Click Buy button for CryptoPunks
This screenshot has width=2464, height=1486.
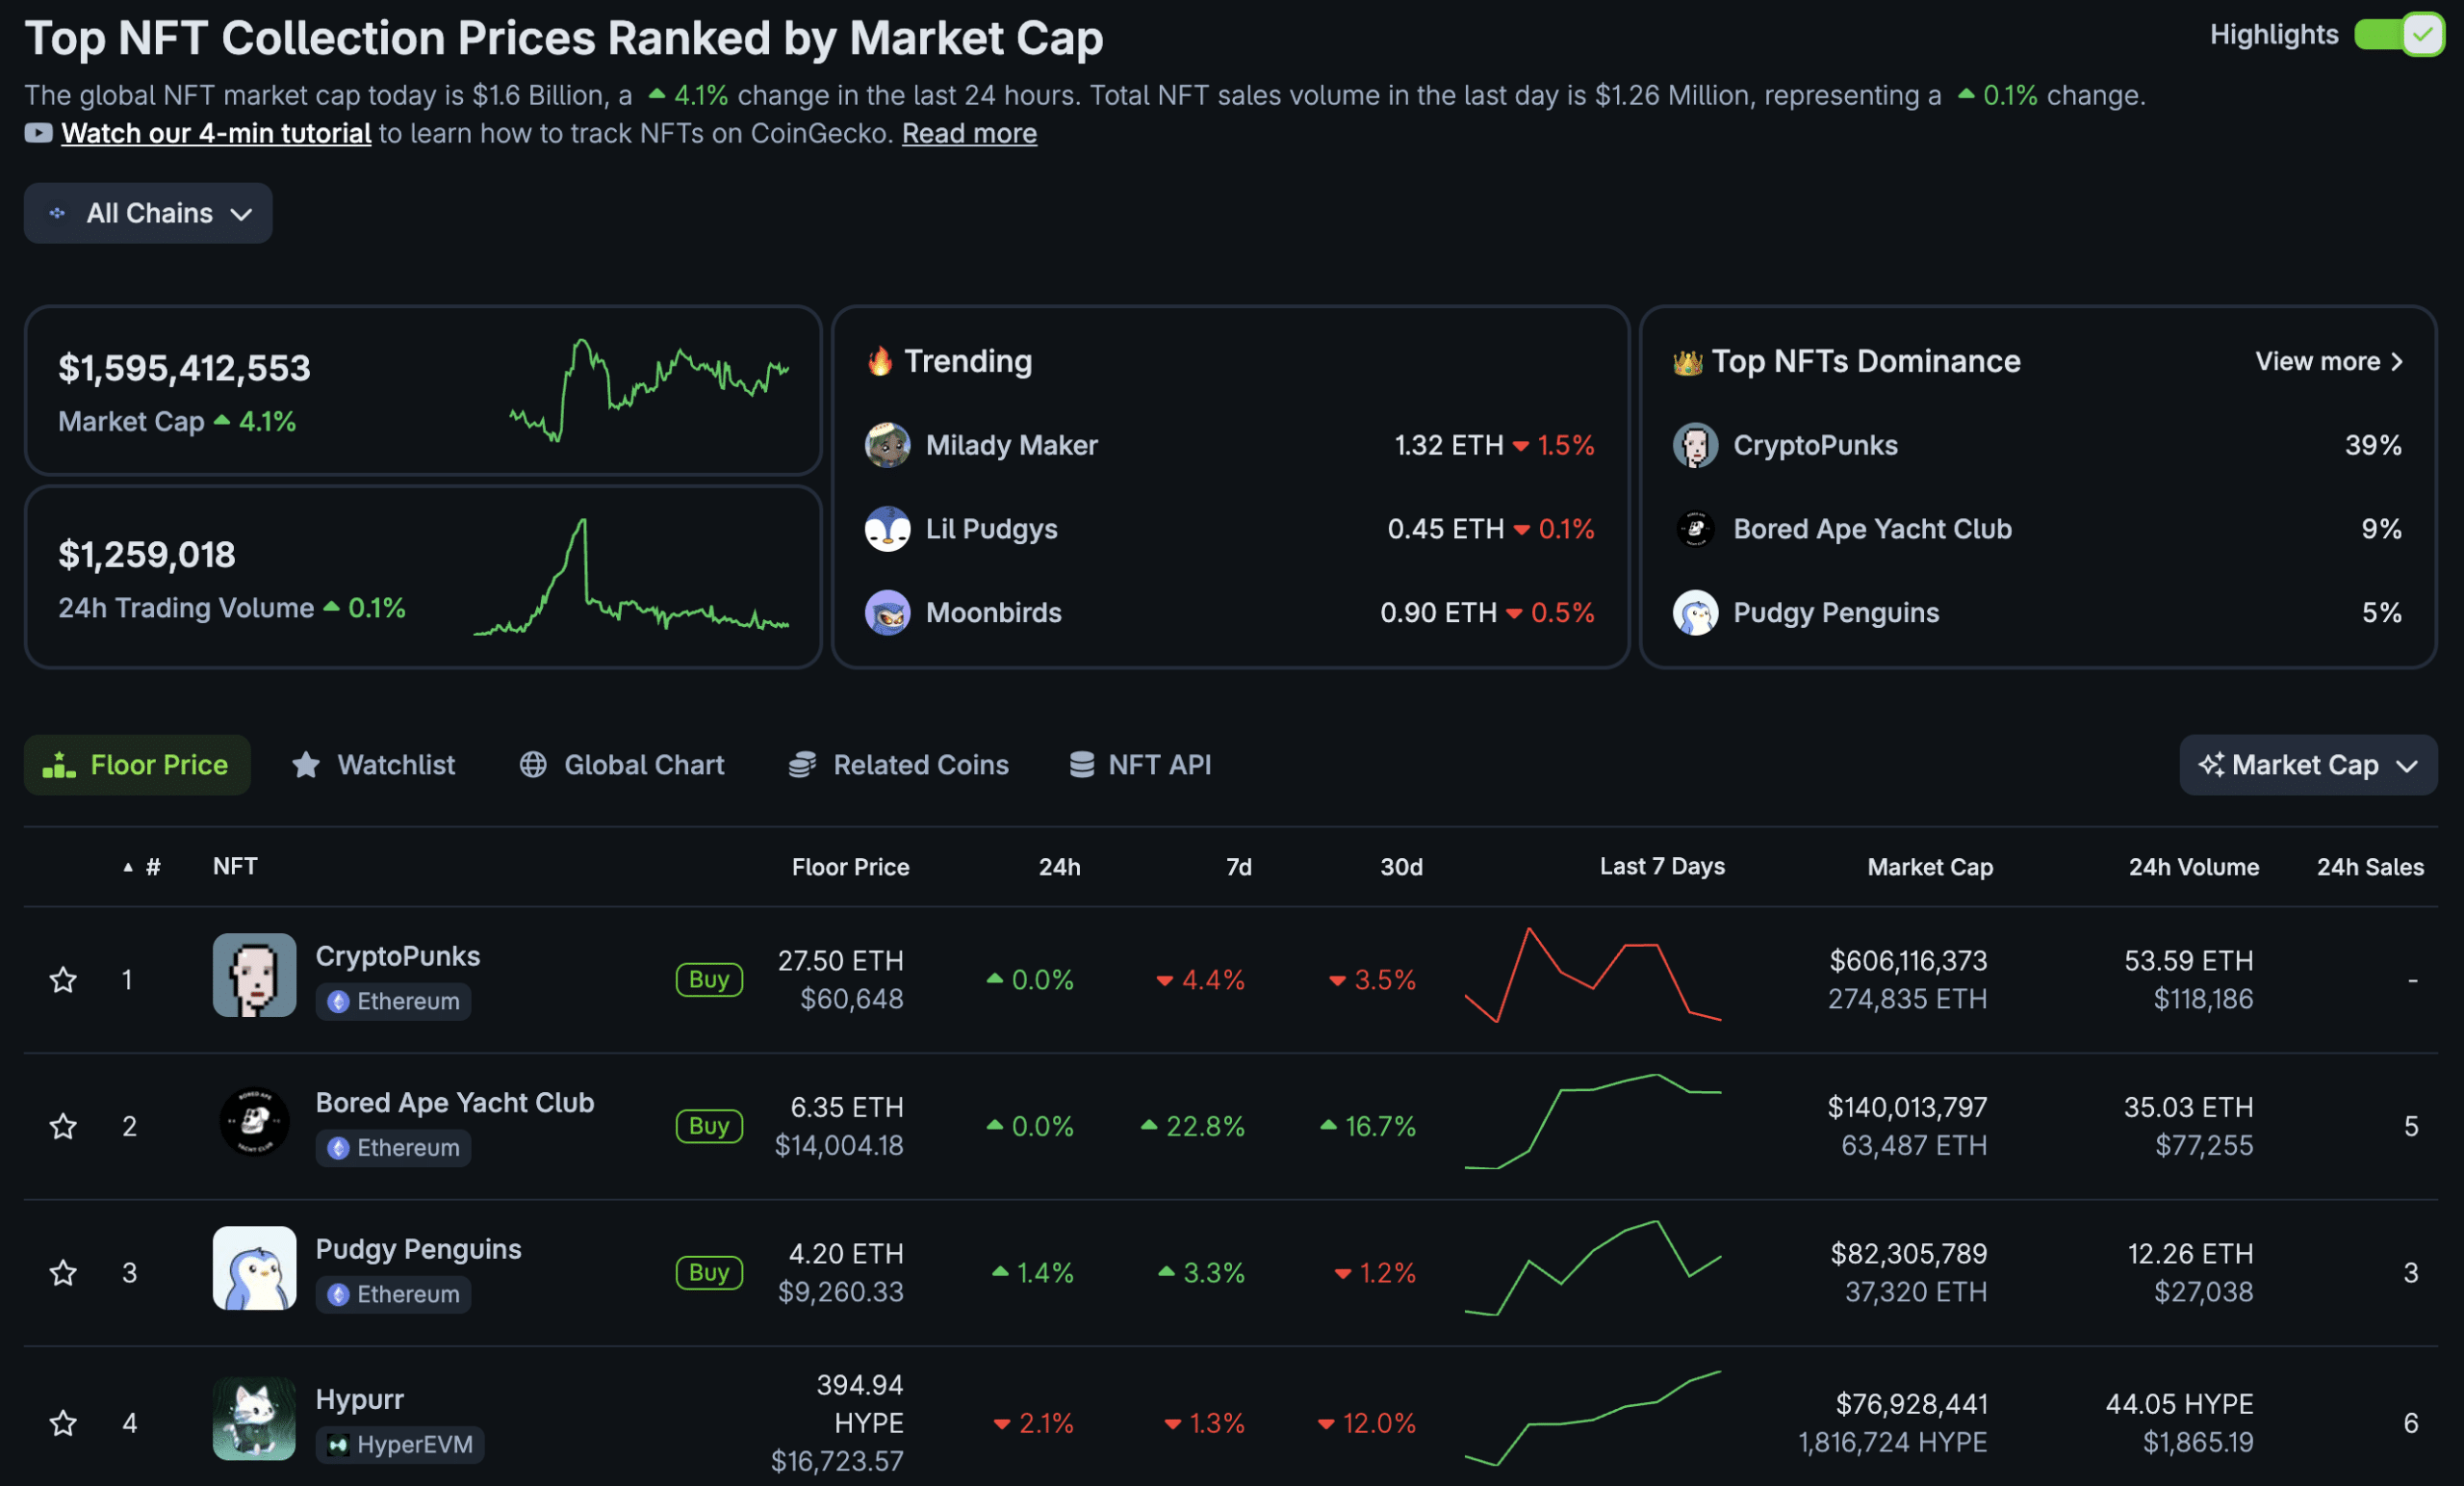tap(709, 979)
